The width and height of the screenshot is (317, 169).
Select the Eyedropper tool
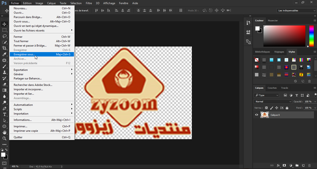[x=4, y=54]
